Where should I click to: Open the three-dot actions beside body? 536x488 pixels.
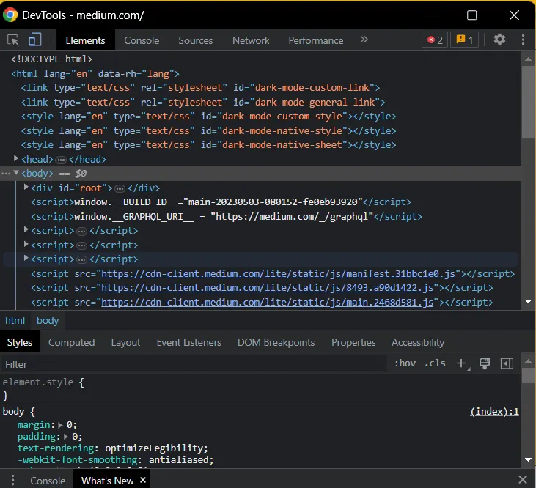point(6,174)
